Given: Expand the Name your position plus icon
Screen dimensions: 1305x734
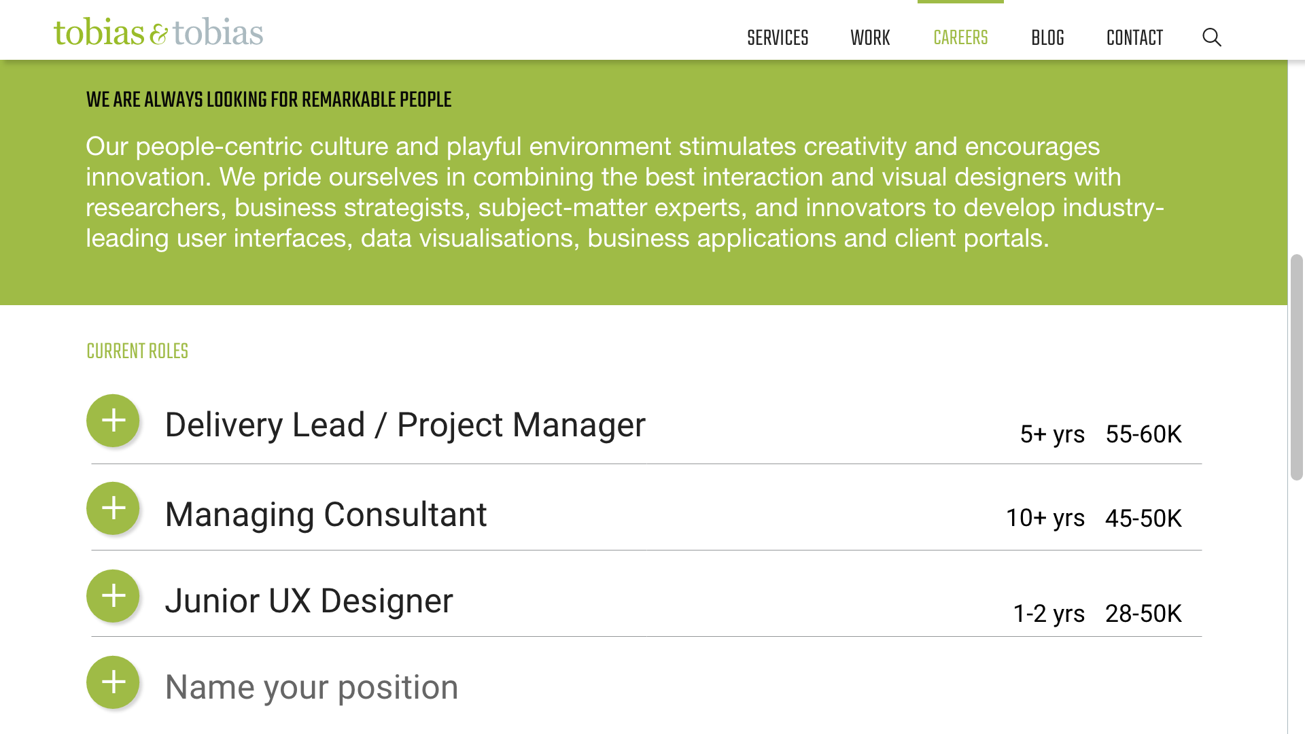Looking at the screenshot, I should click(113, 682).
